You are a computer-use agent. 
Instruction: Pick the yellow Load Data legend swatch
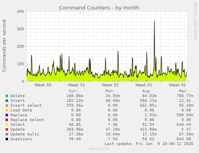[7, 110]
